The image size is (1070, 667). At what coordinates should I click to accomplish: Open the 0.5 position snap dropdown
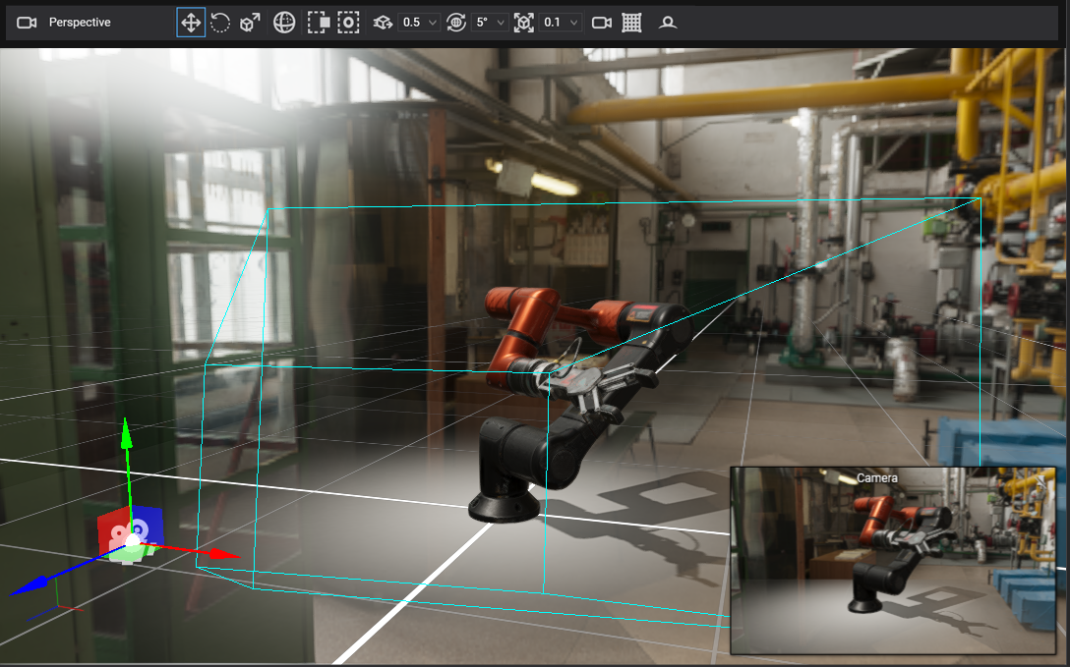[420, 23]
